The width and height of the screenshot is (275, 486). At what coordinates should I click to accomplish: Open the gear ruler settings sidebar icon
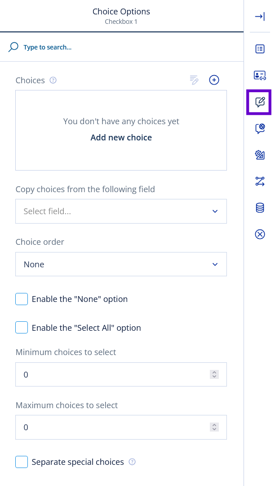[260, 155]
